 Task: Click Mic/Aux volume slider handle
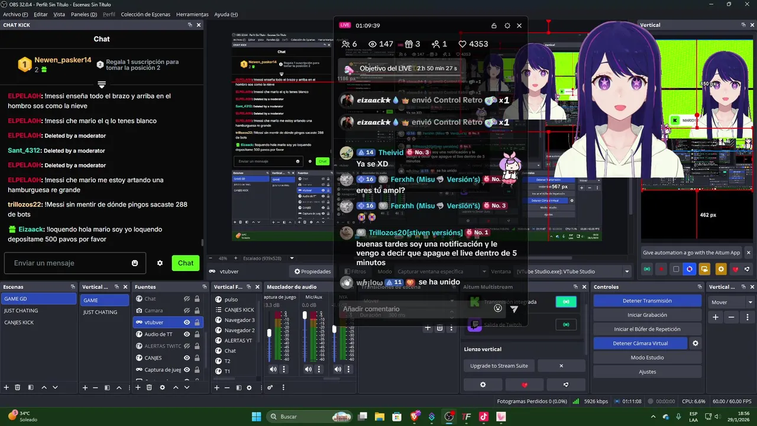[x=305, y=315]
